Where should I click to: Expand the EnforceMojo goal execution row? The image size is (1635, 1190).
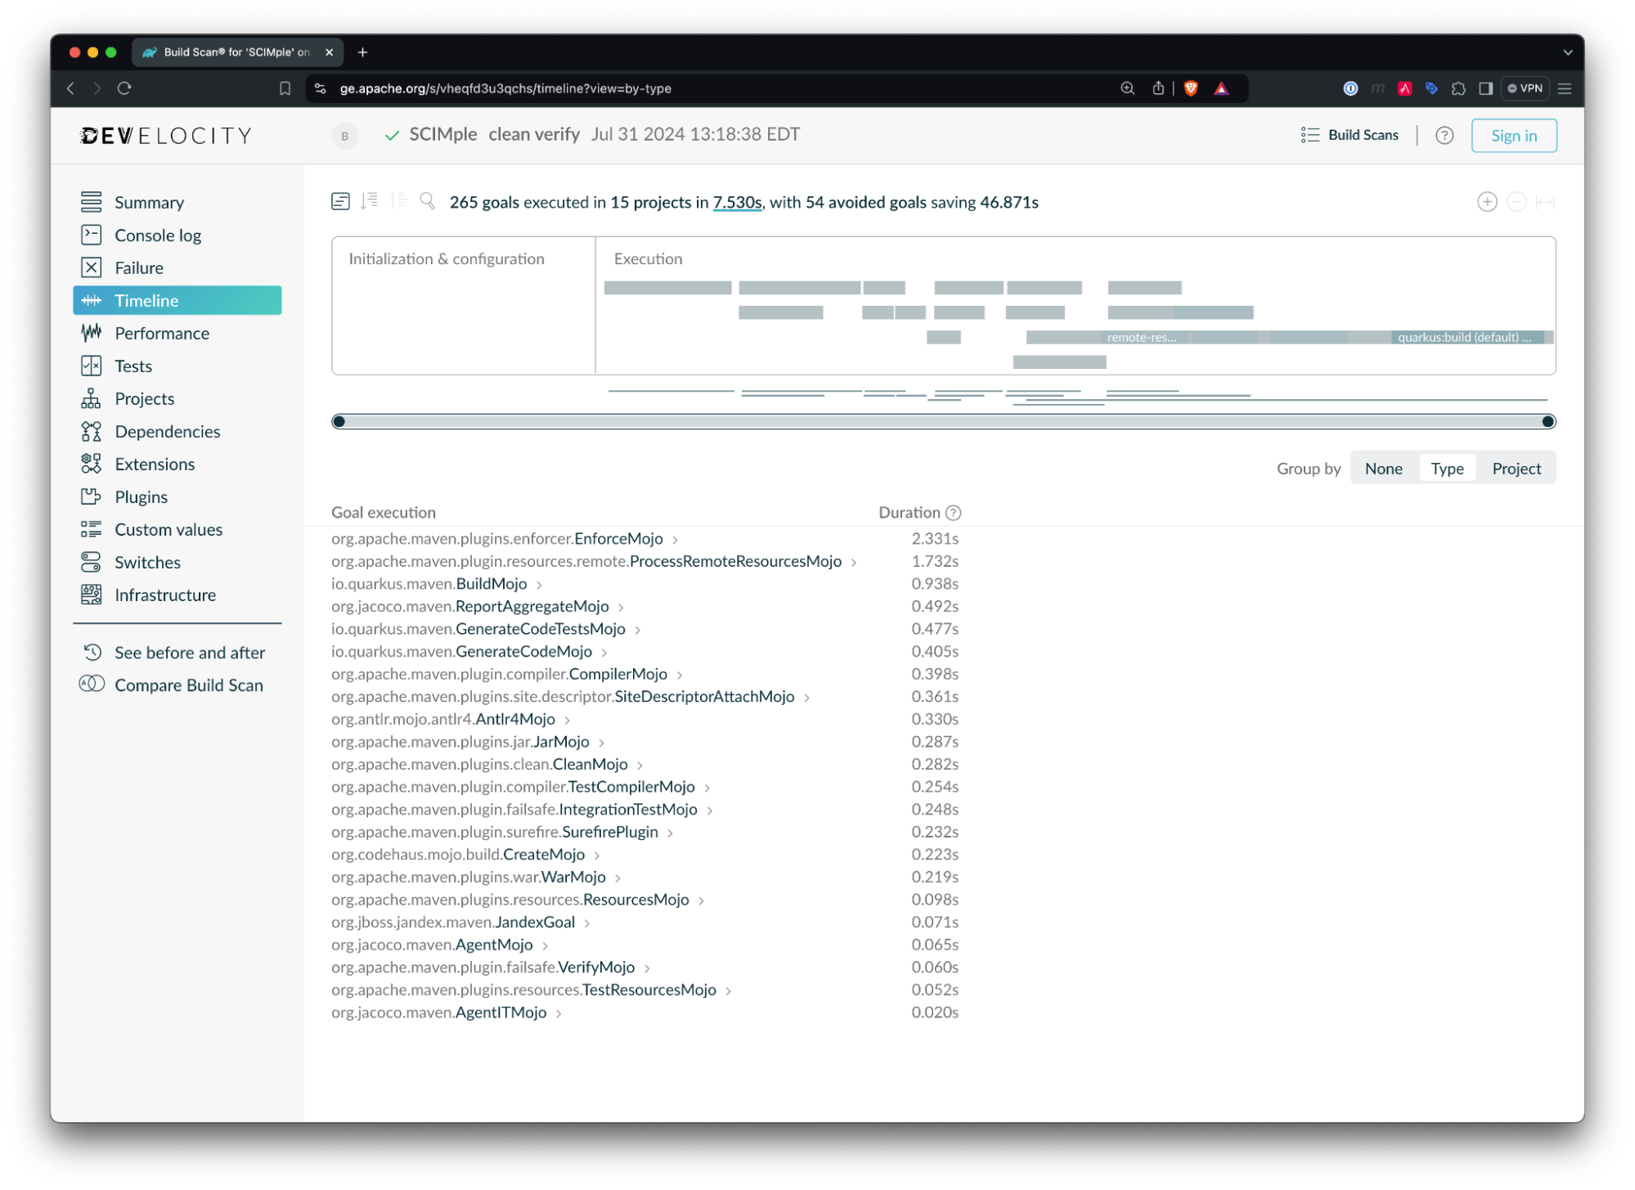(675, 538)
